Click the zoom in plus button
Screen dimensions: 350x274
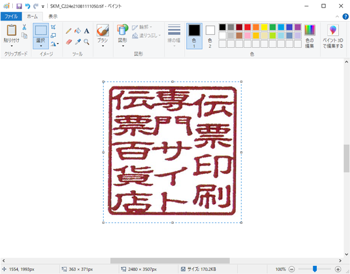(338, 269)
